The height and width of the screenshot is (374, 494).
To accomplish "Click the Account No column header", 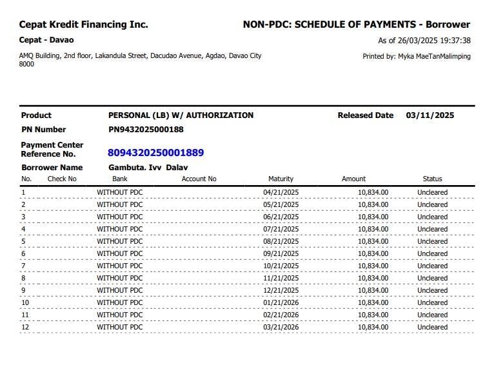I will pyautogui.click(x=199, y=179).
